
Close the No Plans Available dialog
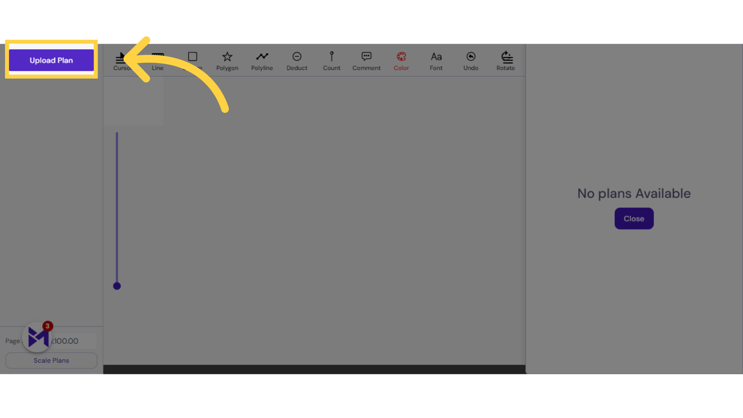coord(634,218)
